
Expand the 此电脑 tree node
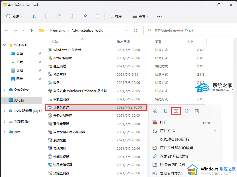tap(5, 100)
